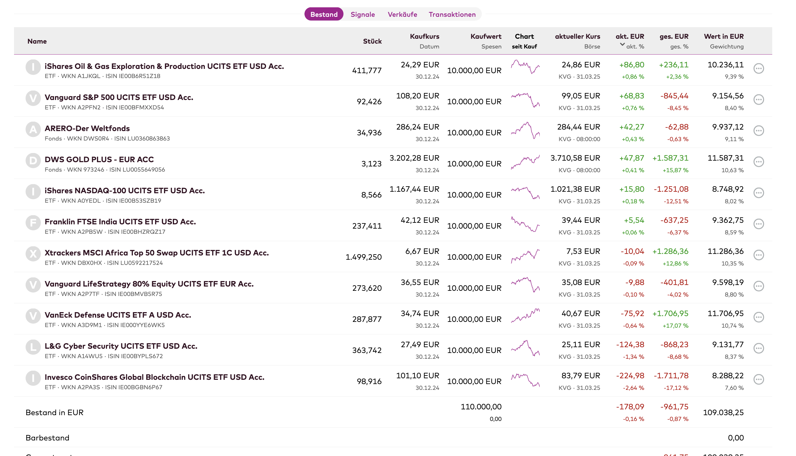Sort by the Stück column header
Image resolution: width=796 pixels, height=456 pixels.
tap(372, 41)
